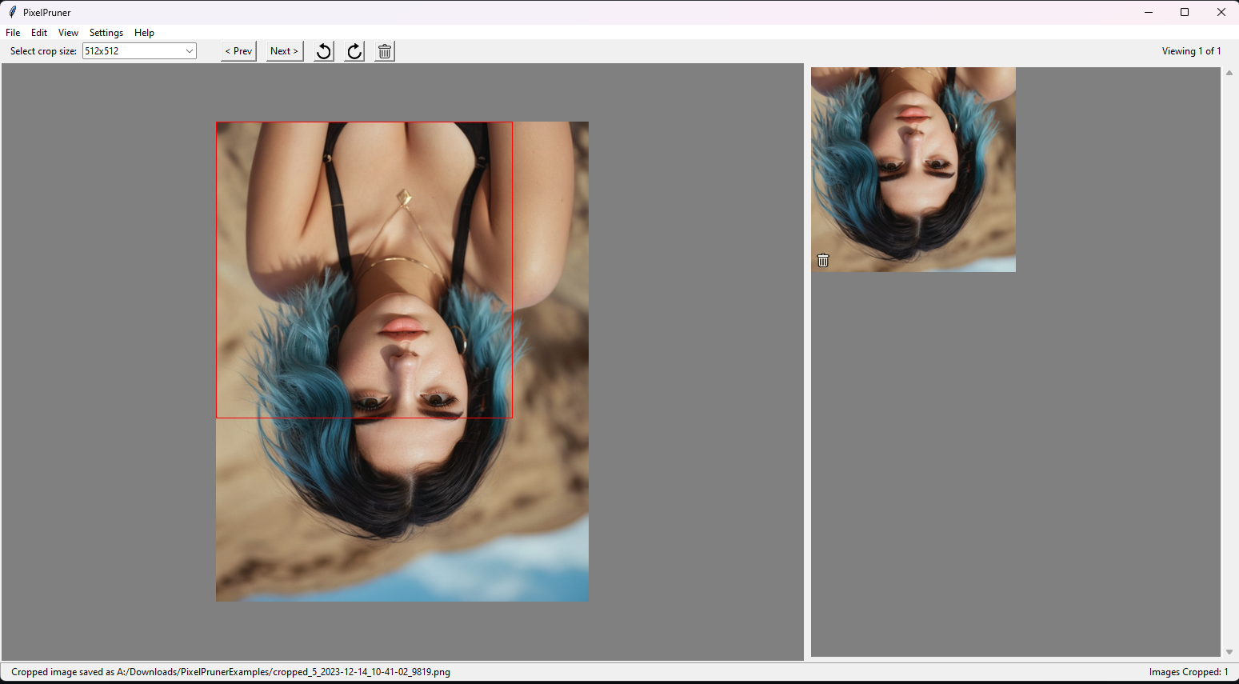Go to the previous image with Prev
This screenshot has width=1239, height=684.
coord(238,51)
